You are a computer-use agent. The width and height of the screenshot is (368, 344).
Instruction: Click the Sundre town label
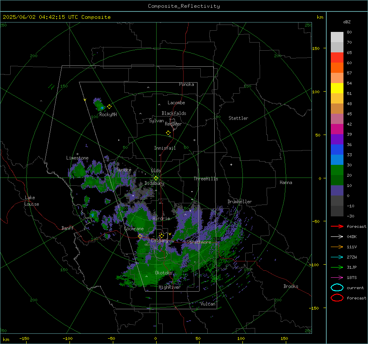click(124, 169)
